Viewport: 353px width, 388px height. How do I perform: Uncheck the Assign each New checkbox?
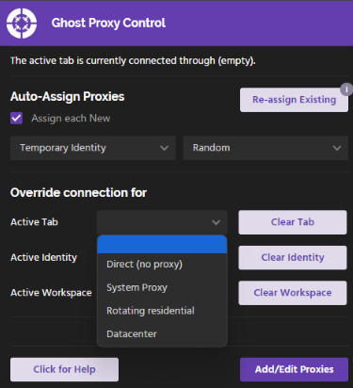click(16, 119)
